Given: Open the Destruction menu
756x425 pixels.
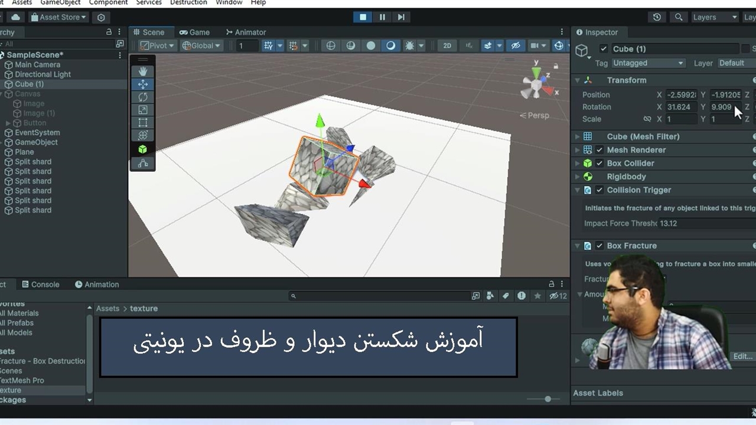Looking at the screenshot, I should (x=188, y=3).
